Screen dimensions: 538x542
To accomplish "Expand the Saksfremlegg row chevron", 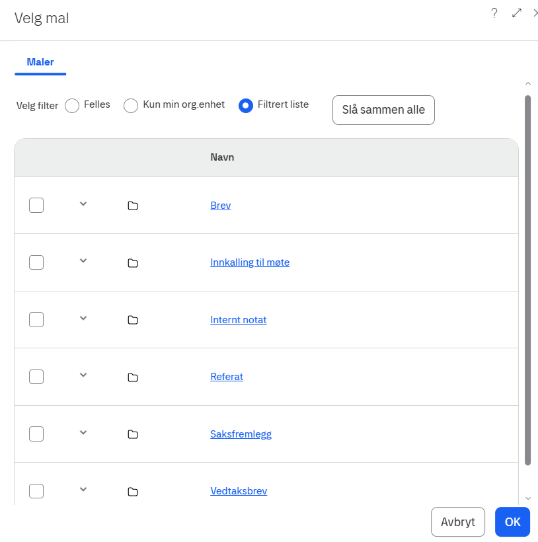I will point(83,432).
